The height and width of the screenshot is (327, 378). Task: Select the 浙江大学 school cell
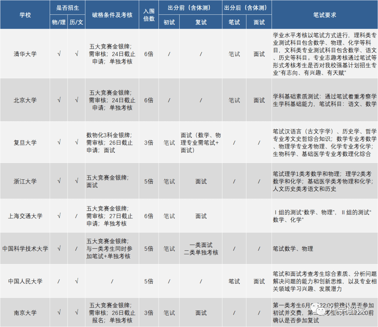25,181
